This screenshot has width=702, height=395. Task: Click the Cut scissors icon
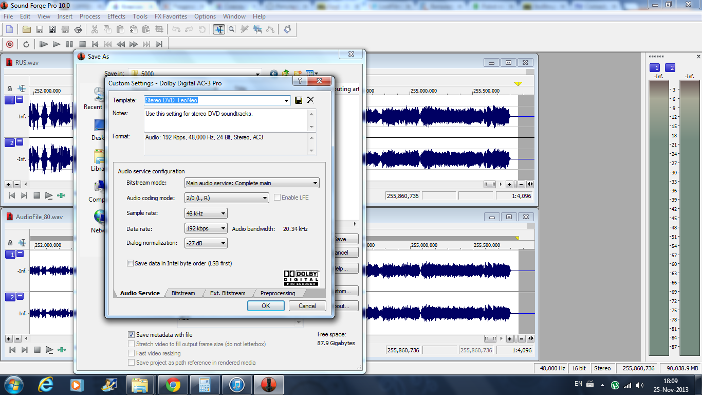pos(96,29)
